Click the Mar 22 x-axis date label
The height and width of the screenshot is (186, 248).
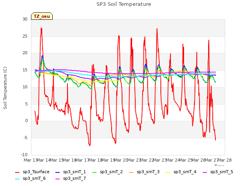(147, 160)
